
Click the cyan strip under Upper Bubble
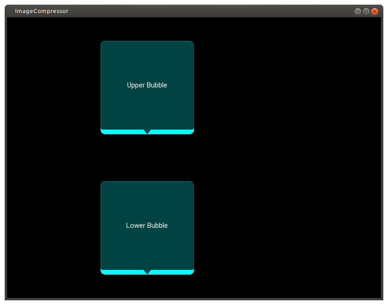click(x=122, y=131)
